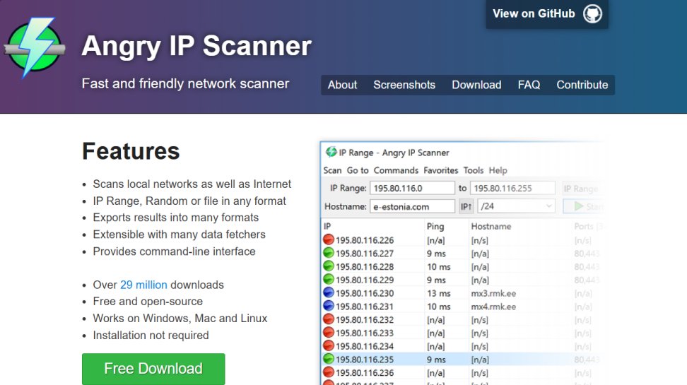Select IP address 195.80.116.229
This screenshot has height=385, width=687.
(x=365, y=280)
